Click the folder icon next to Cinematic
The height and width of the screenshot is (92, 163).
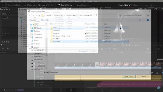[x=51, y=30]
